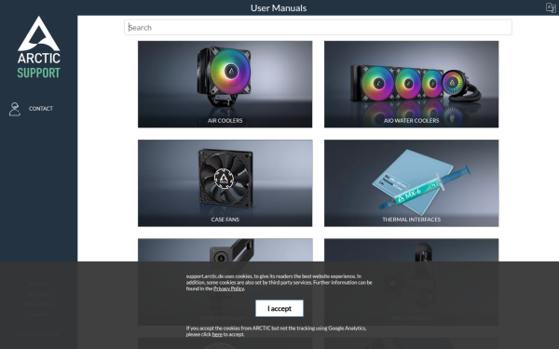The width and height of the screenshot is (559, 349).
Task: Open the Case Fans category card
Action: [x=225, y=183]
